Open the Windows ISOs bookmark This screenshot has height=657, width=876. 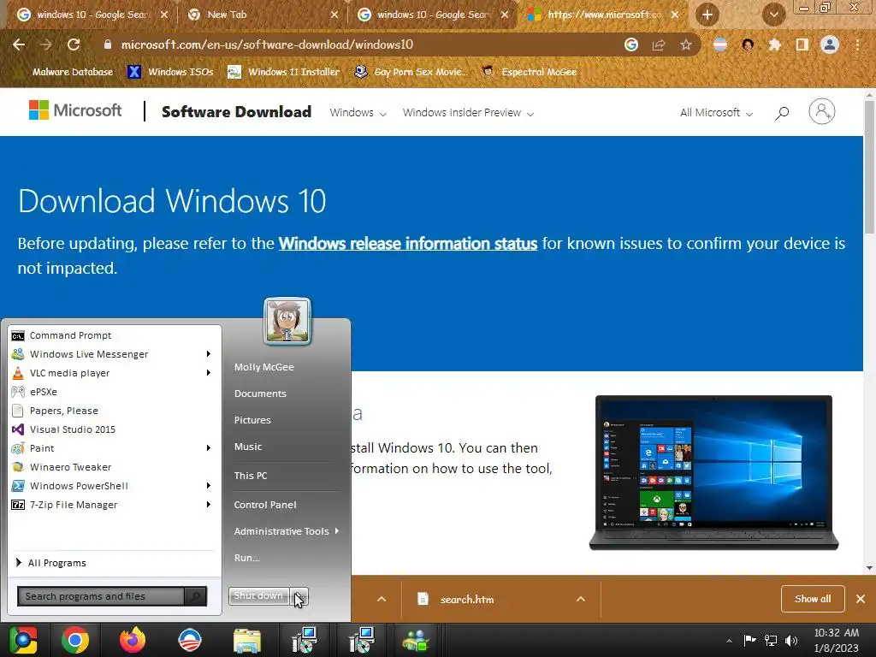[170, 72]
